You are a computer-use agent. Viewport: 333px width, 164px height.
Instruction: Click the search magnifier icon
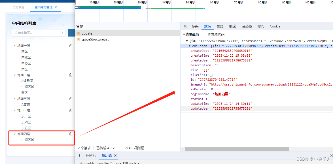pyautogui.click(x=61, y=33)
